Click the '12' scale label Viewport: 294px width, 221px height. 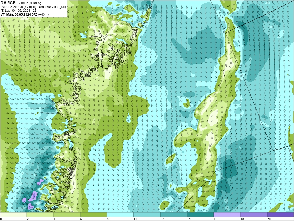162,219
